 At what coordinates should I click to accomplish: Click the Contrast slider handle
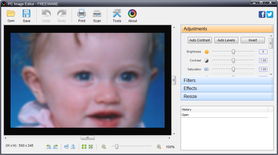point(233,60)
